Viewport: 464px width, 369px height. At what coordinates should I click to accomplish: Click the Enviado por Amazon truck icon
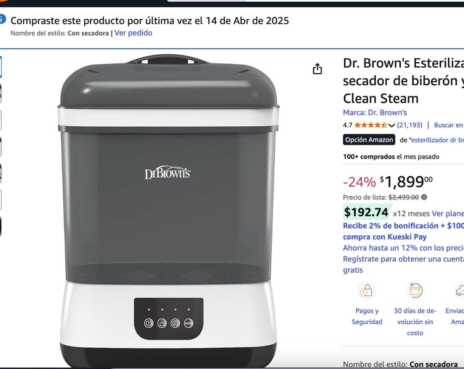point(460,290)
